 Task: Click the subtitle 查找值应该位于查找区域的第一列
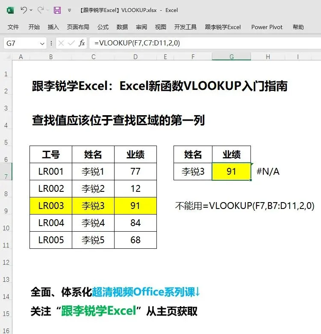coord(118,120)
